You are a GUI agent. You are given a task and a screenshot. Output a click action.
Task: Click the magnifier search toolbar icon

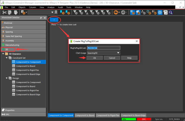pos(171,12)
